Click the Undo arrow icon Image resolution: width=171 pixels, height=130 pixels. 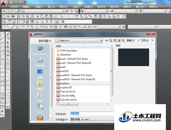click(x=62, y=16)
